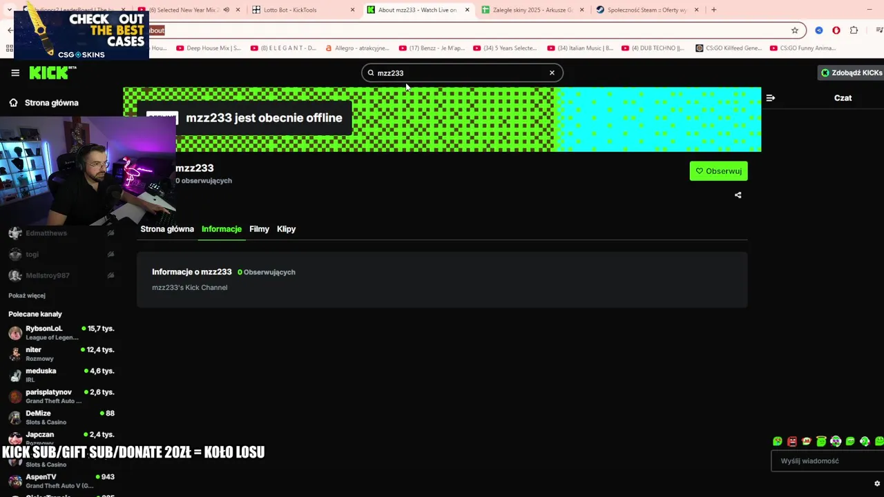Insert the red angry face emote
The height and width of the screenshot is (497, 884).
coord(792,442)
